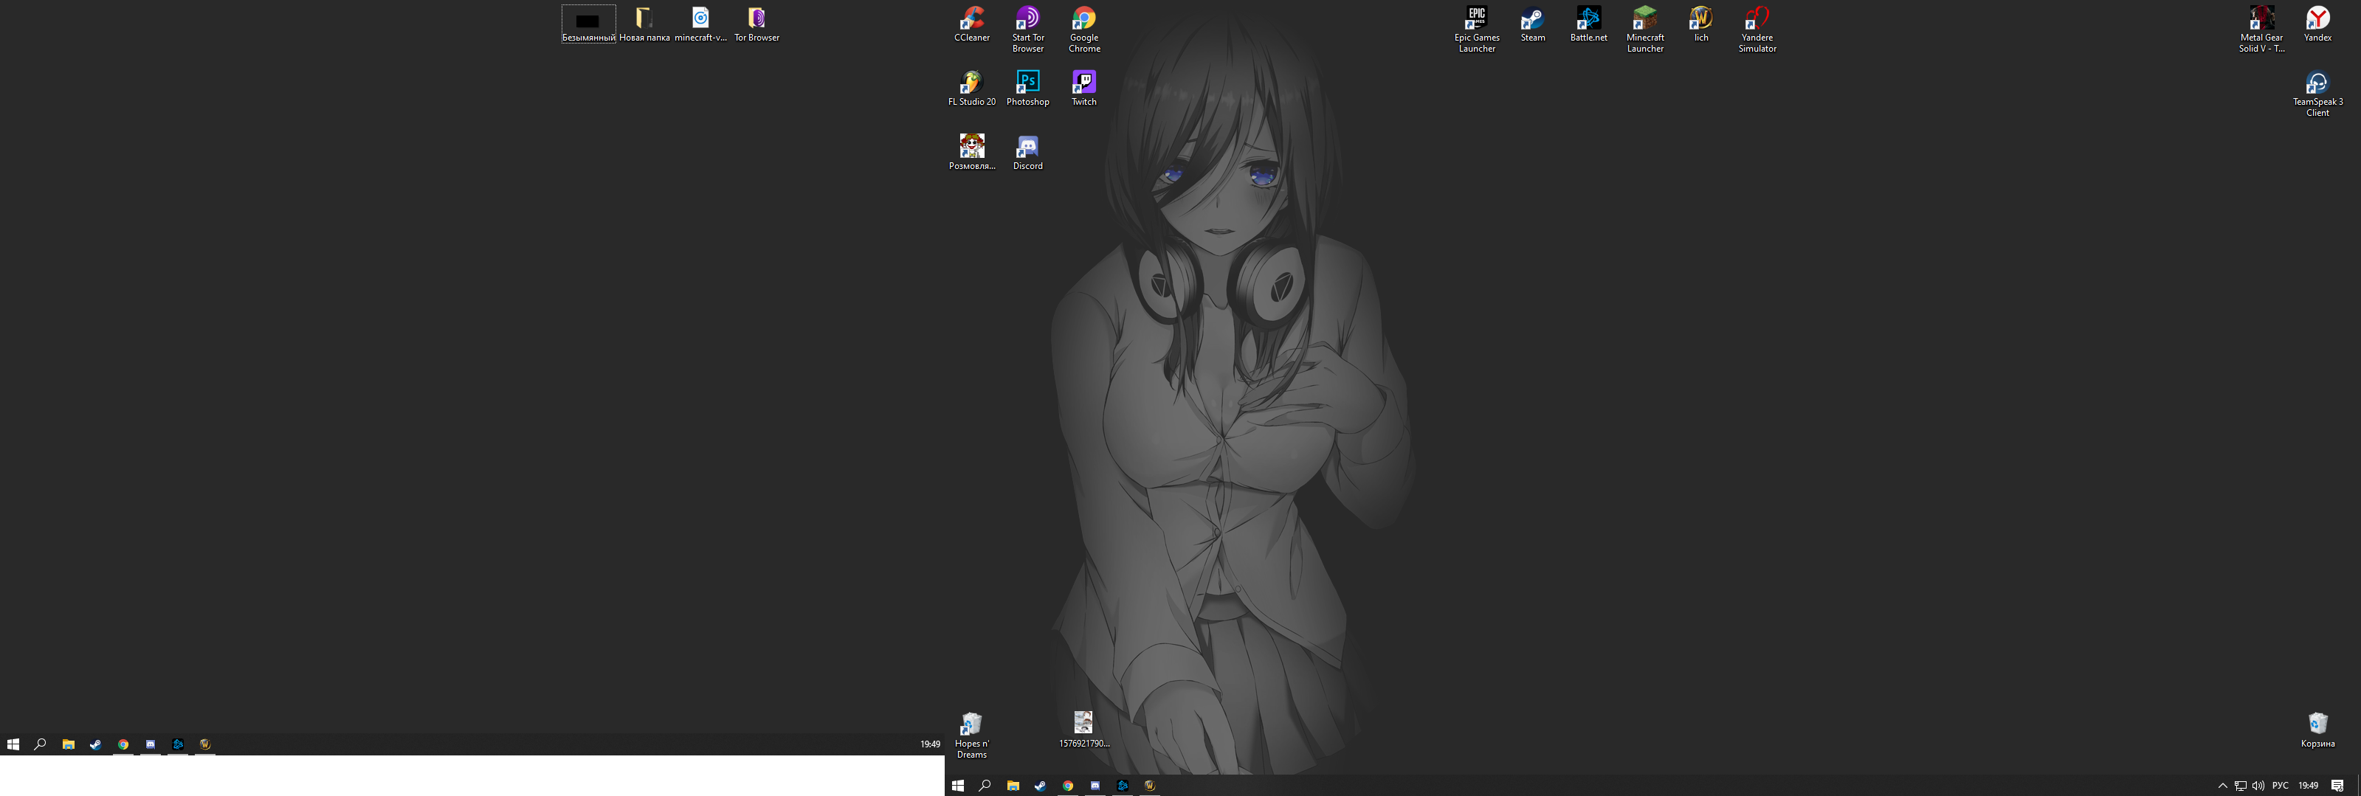The width and height of the screenshot is (2361, 796).
Task: Open the Google Chrome desktop icon
Action: click(1083, 30)
